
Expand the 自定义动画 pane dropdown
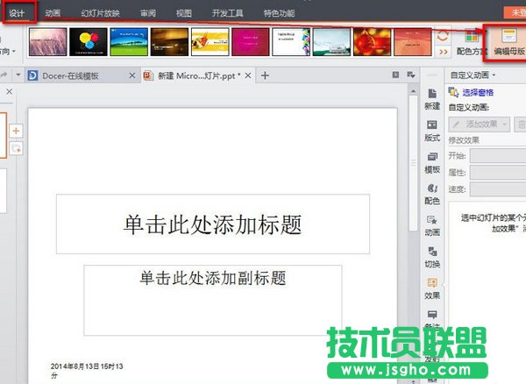(494, 75)
